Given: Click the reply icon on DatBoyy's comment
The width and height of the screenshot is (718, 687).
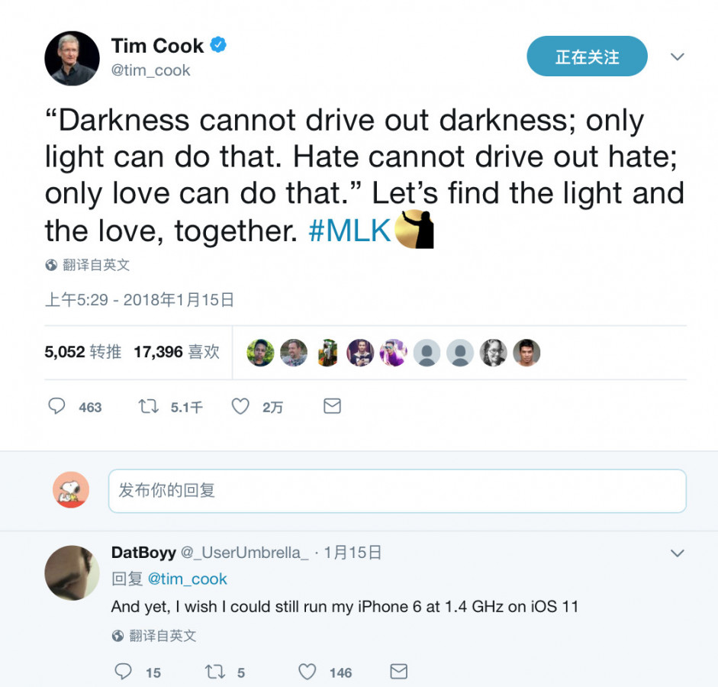Looking at the screenshot, I should [x=123, y=672].
